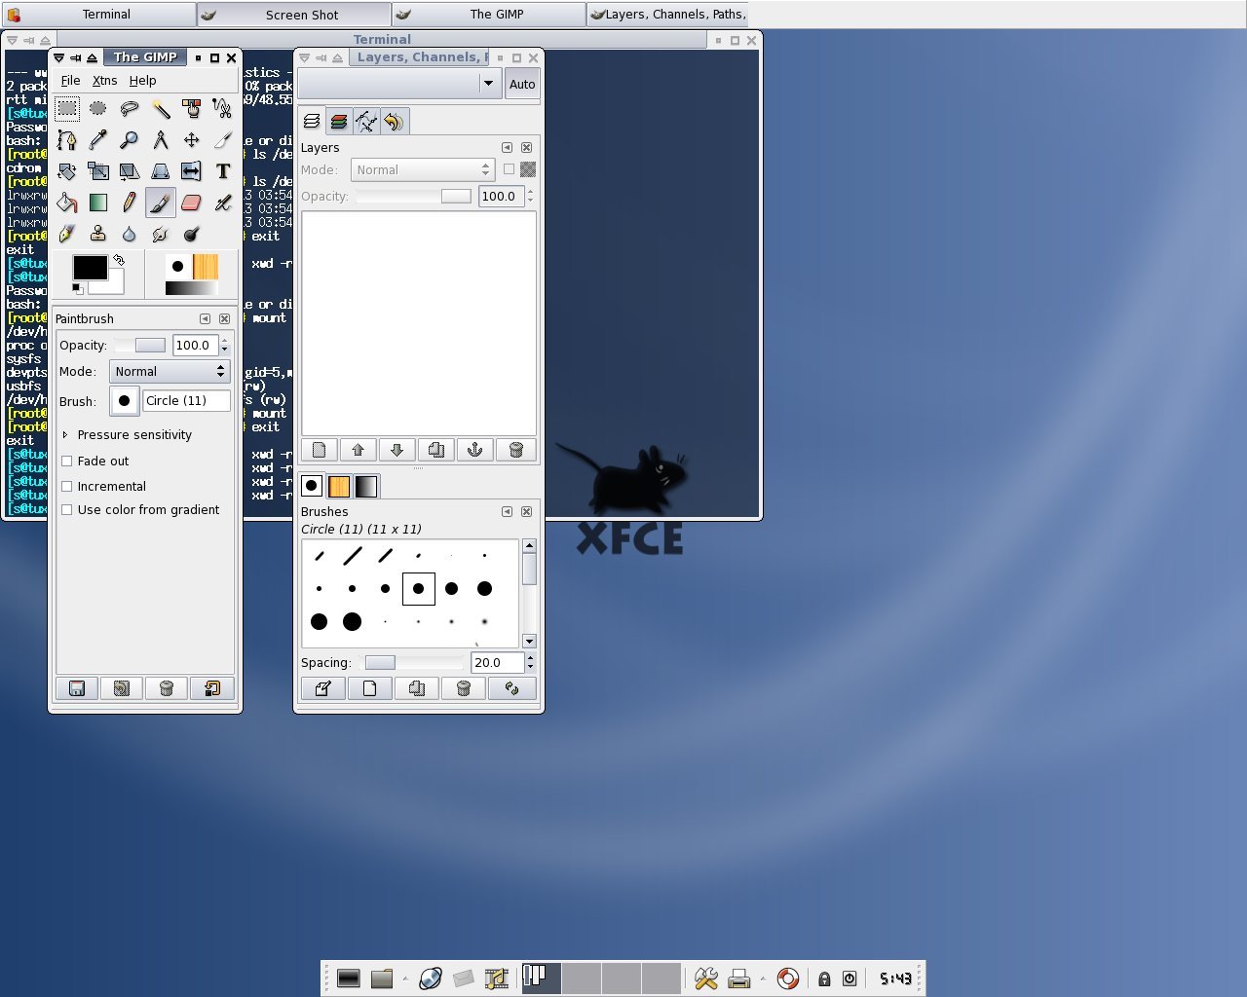This screenshot has height=997, width=1247.
Task: Toggle the Auto button in Layers dialog
Action: coord(522,84)
